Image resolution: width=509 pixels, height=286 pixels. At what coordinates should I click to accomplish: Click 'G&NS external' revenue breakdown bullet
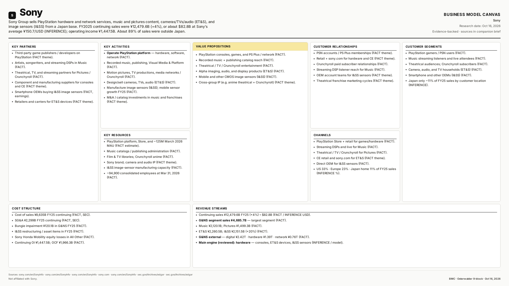254,237
